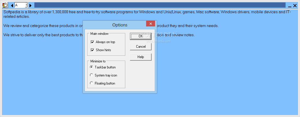
Task: Click the line starting 'We strive to deliver'
Action: tap(43, 35)
